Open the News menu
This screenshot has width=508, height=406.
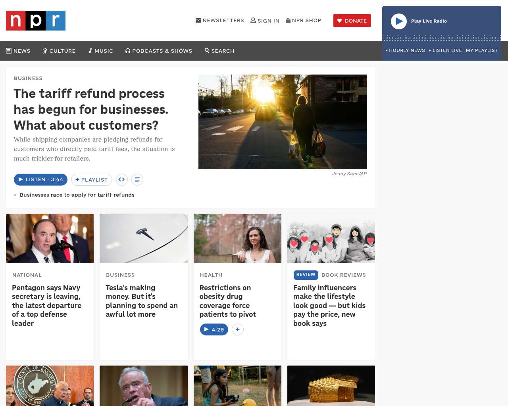click(18, 51)
